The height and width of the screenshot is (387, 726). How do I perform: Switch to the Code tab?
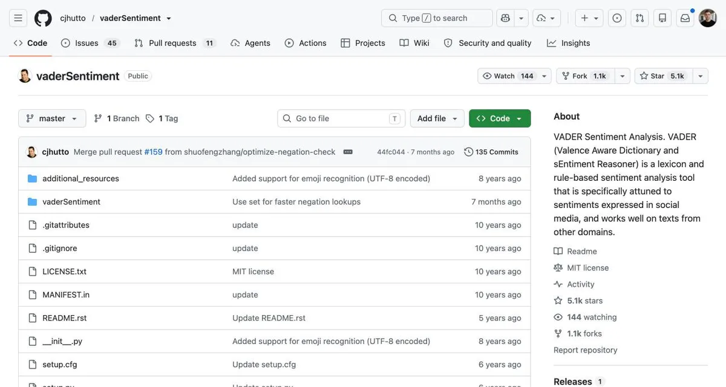pos(30,43)
